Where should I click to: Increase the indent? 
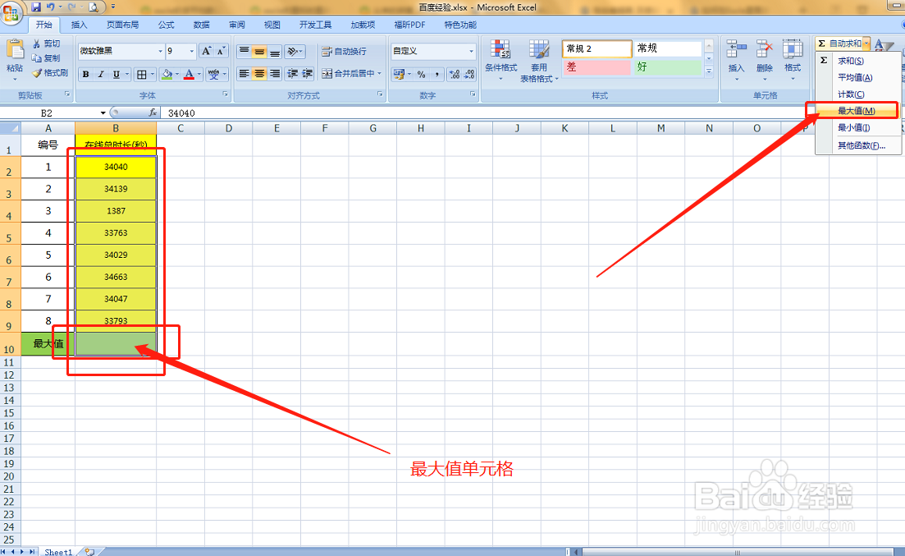tap(307, 73)
